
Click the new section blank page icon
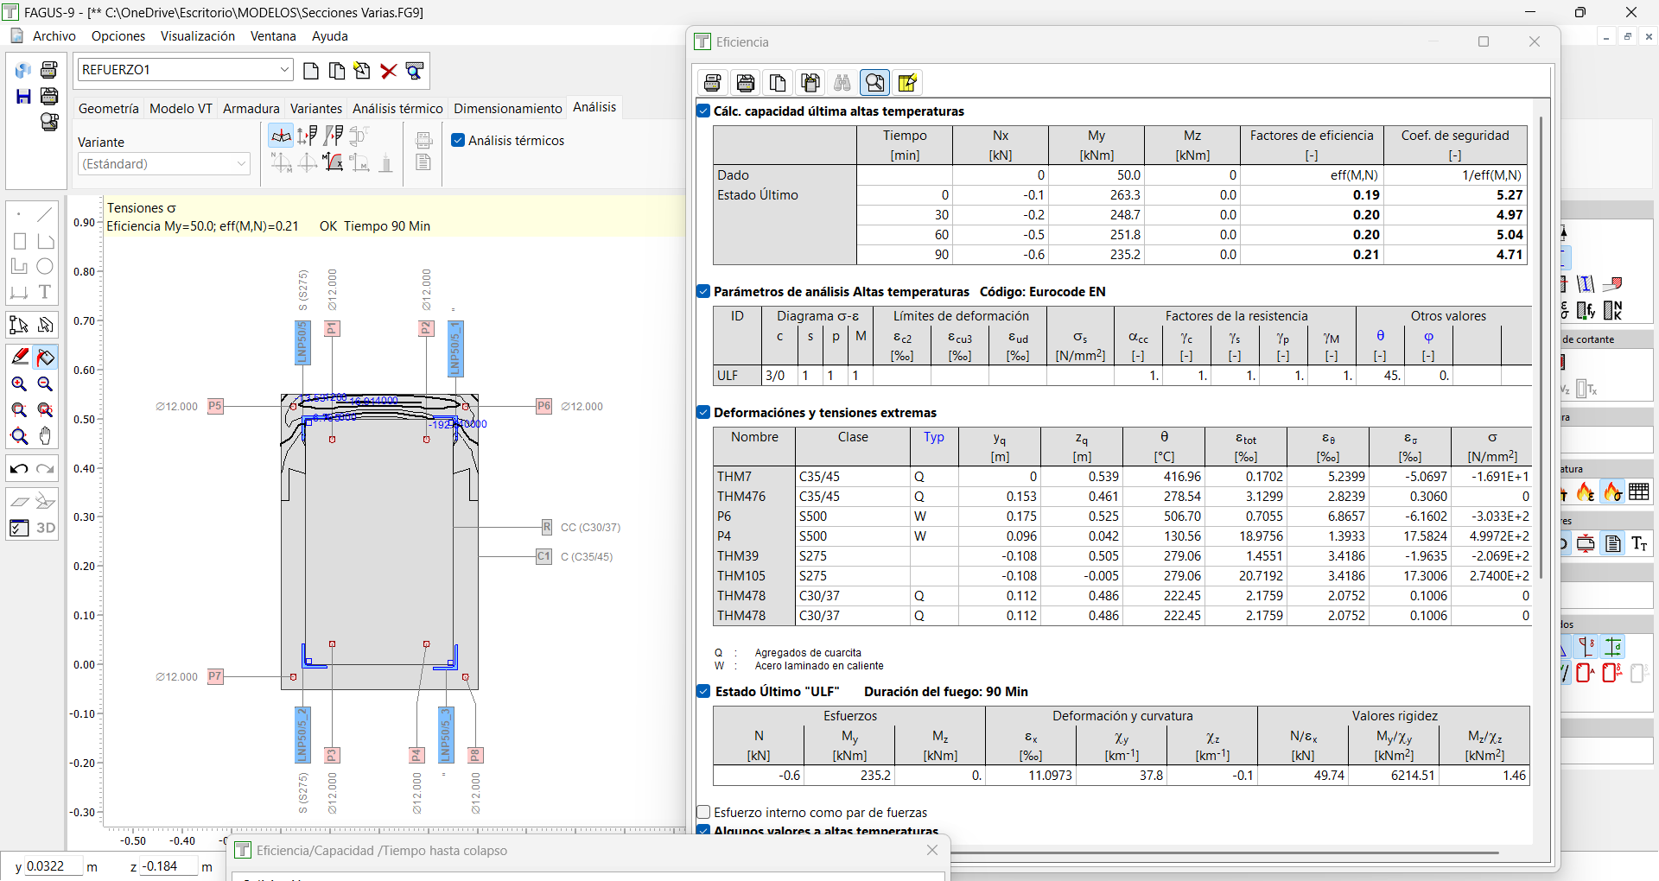[311, 71]
